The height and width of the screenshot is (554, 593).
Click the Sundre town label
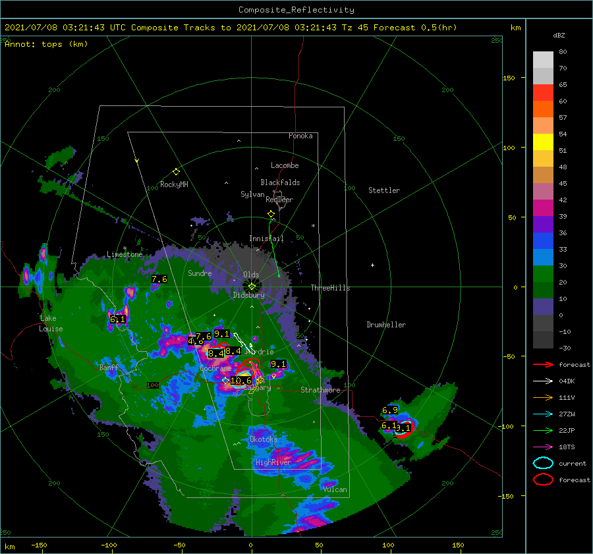[200, 273]
